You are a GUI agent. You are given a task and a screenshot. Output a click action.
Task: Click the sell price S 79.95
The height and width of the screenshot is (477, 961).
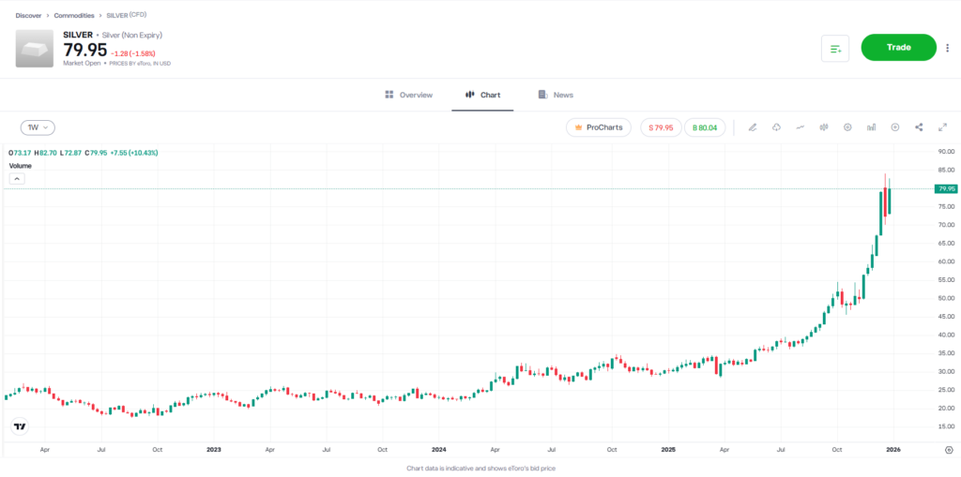(x=661, y=127)
